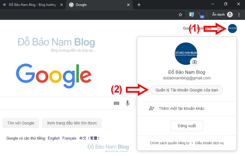Open the extension with the 11 badge
Viewport: 245px width, 156px height.
(201, 15)
